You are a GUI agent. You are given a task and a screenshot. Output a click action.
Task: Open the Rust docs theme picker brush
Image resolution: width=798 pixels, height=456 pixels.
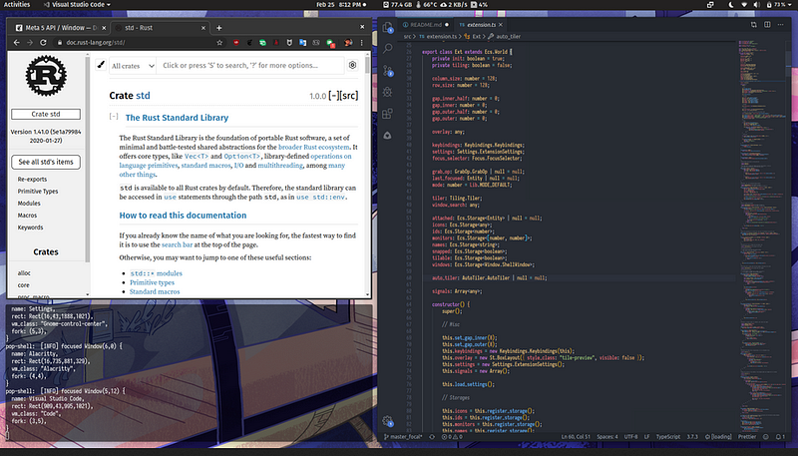[101, 65]
